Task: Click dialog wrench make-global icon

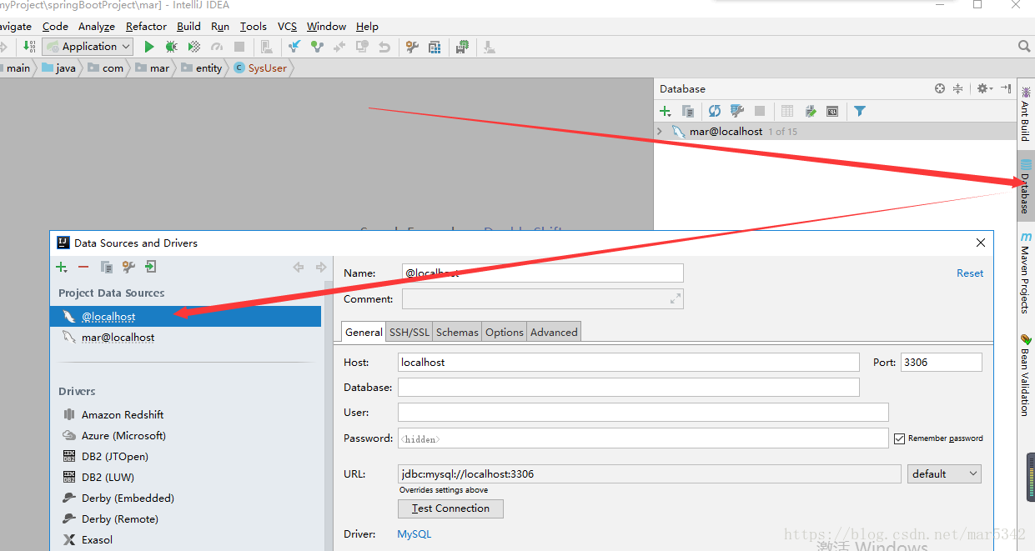Action: pyautogui.click(x=128, y=267)
